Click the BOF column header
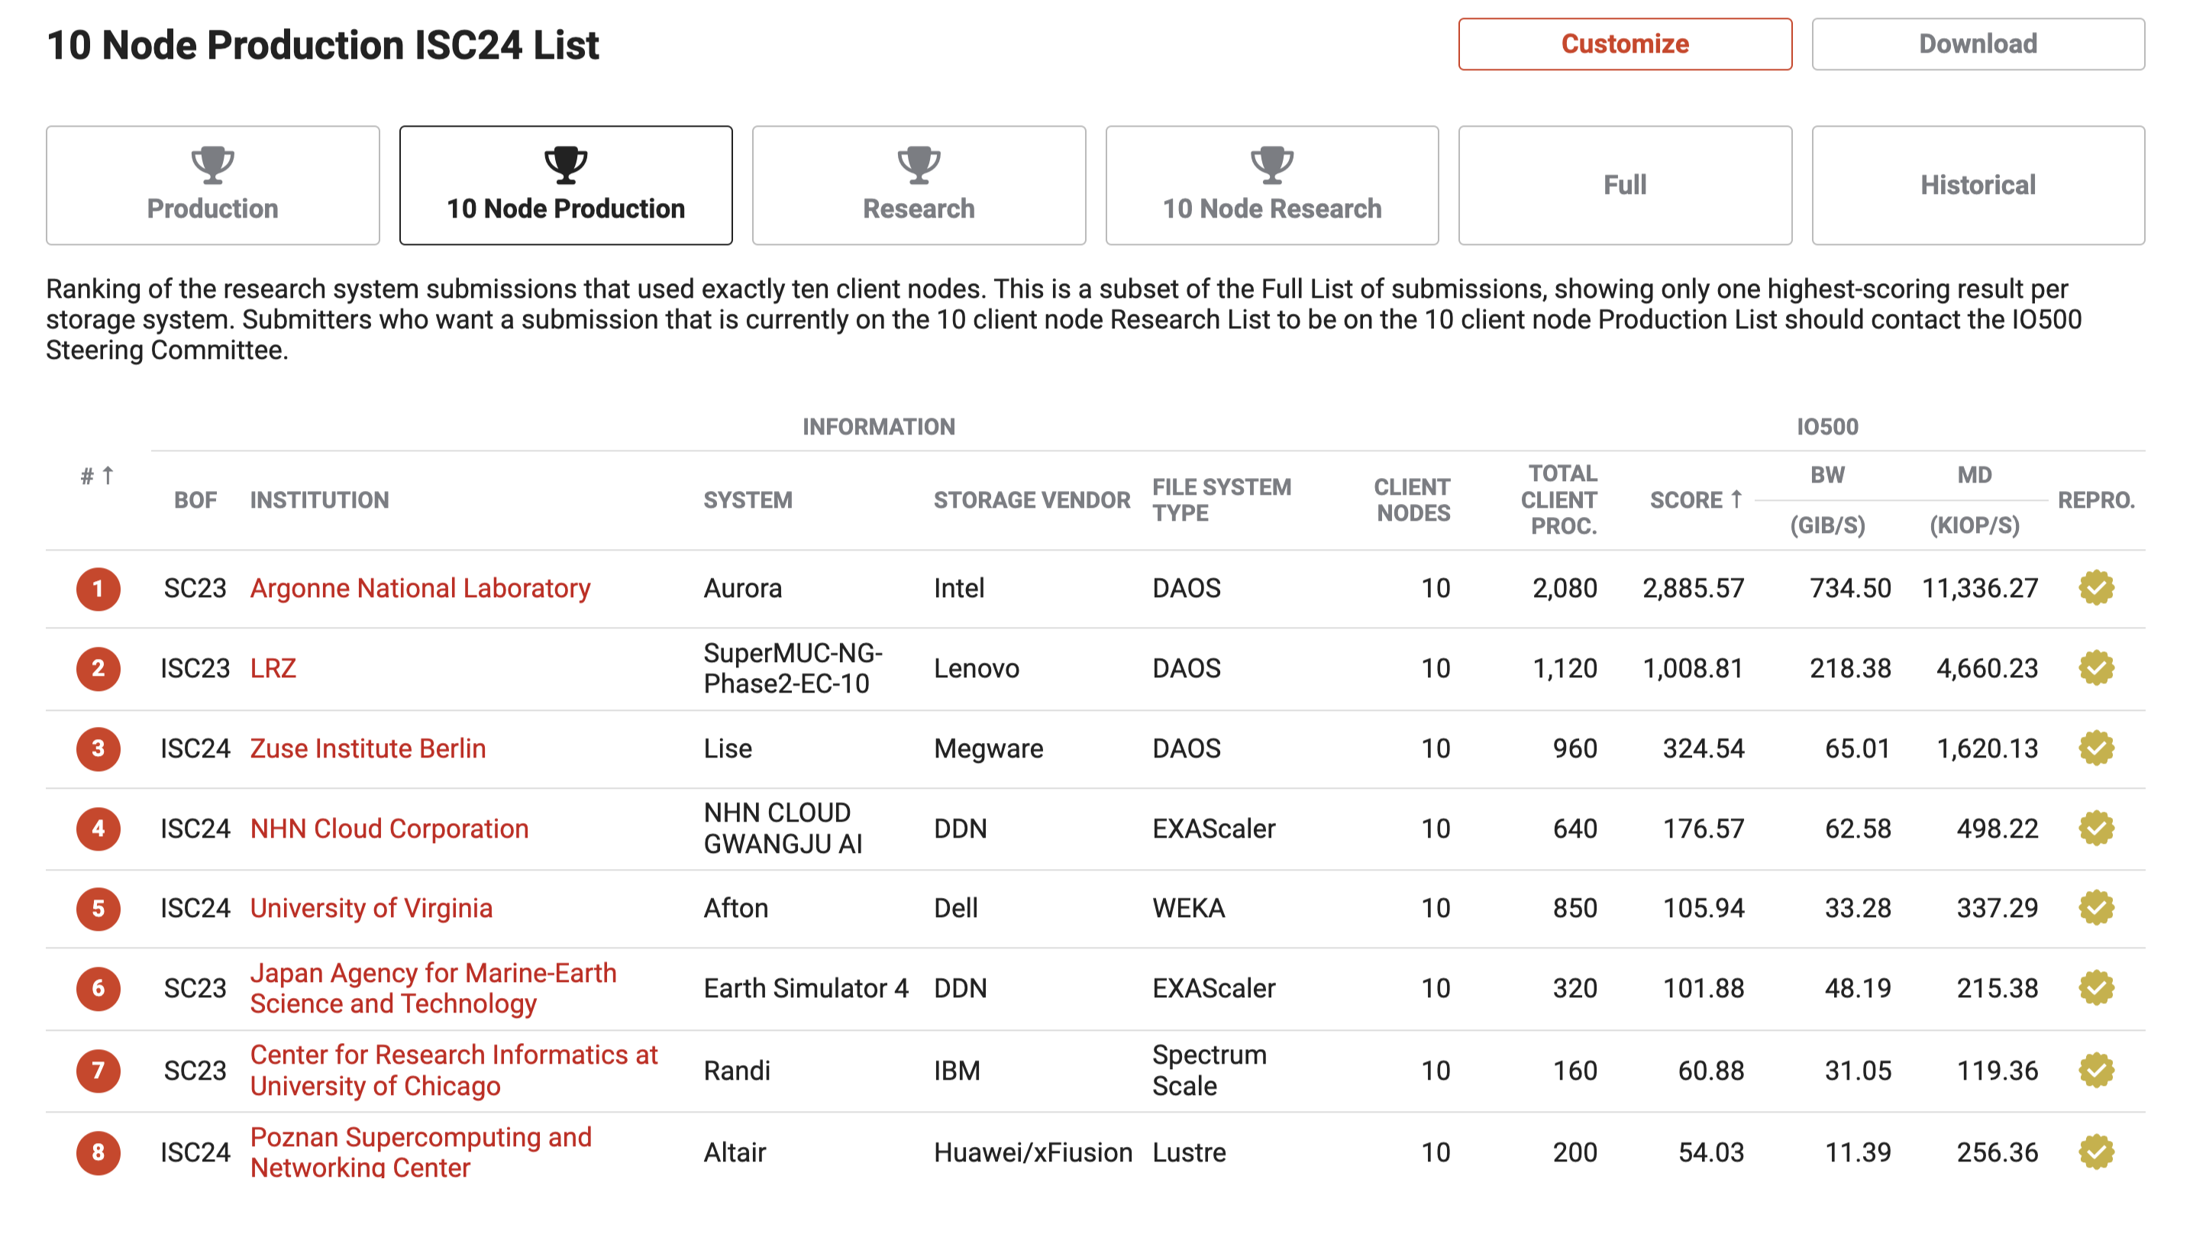This screenshot has height=1234, width=2193. tap(195, 500)
